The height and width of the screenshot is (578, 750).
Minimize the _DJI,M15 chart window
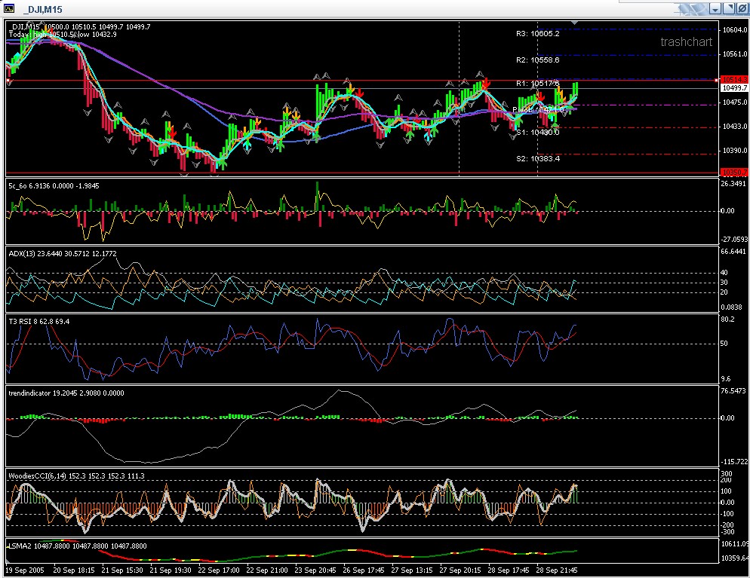pos(717,9)
